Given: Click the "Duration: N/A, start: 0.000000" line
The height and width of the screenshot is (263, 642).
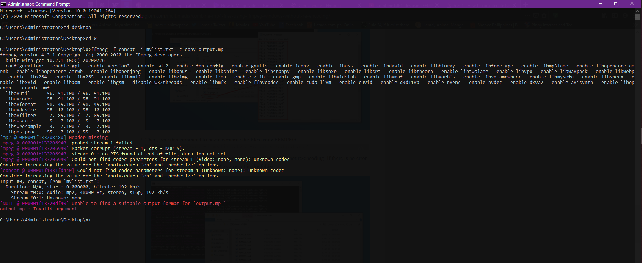Looking at the screenshot, I should [73, 187].
